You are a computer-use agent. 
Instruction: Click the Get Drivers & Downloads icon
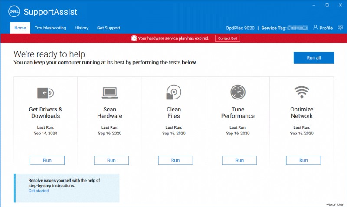coord(46,92)
